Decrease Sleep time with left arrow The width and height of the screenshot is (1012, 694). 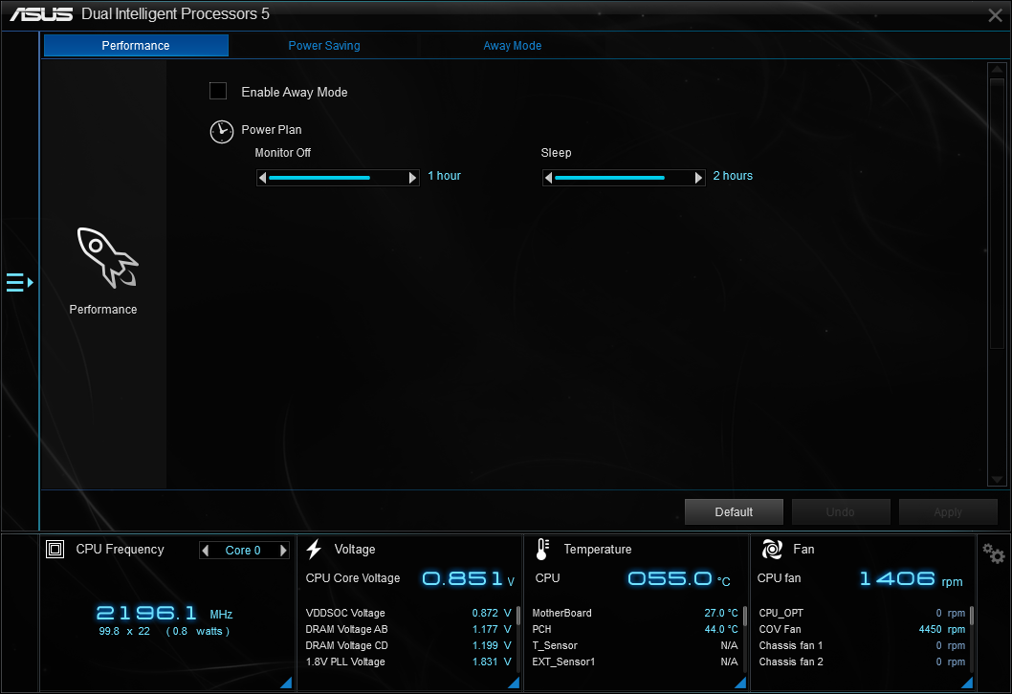548,178
